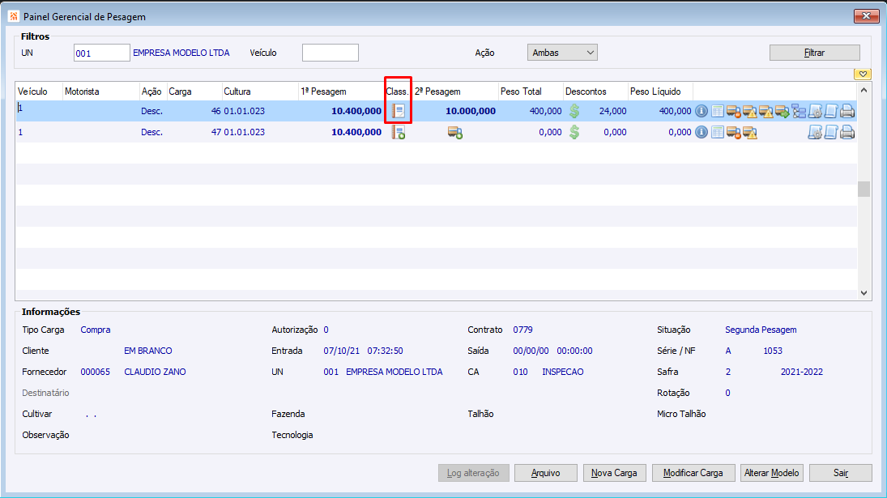Print ticket for carga 46

point(847,112)
